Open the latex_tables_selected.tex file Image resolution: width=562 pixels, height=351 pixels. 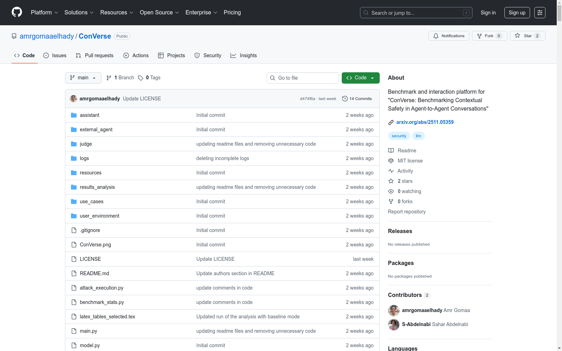(107, 317)
